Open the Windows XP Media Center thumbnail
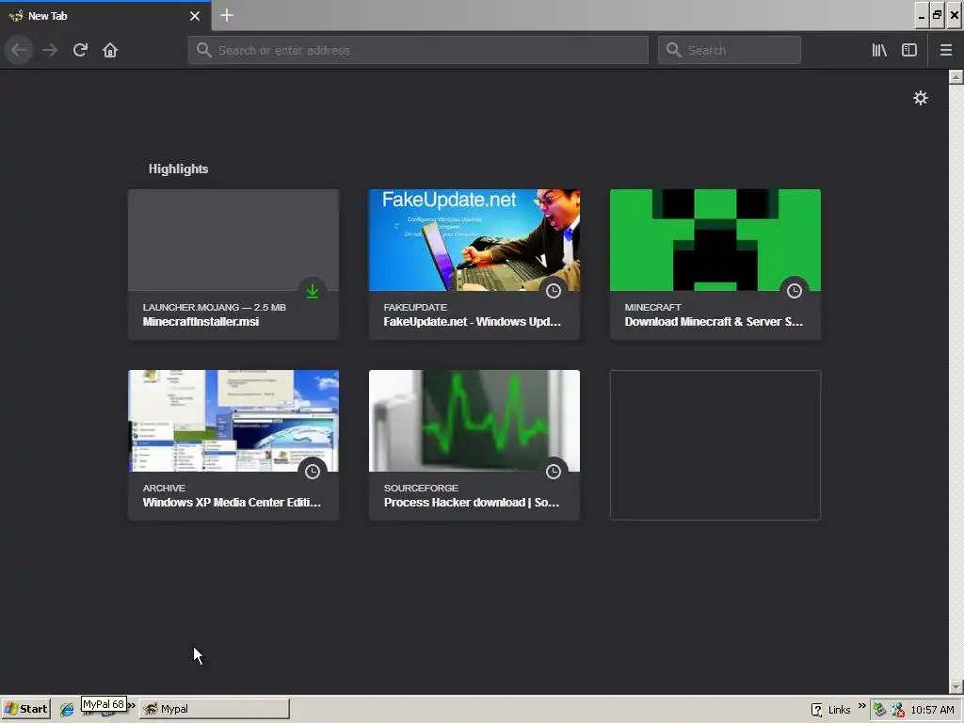This screenshot has height=723, width=964. point(233,421)
